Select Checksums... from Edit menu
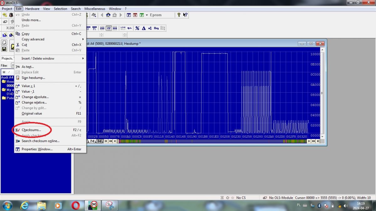The image size is (376, 211). (50, 130)
